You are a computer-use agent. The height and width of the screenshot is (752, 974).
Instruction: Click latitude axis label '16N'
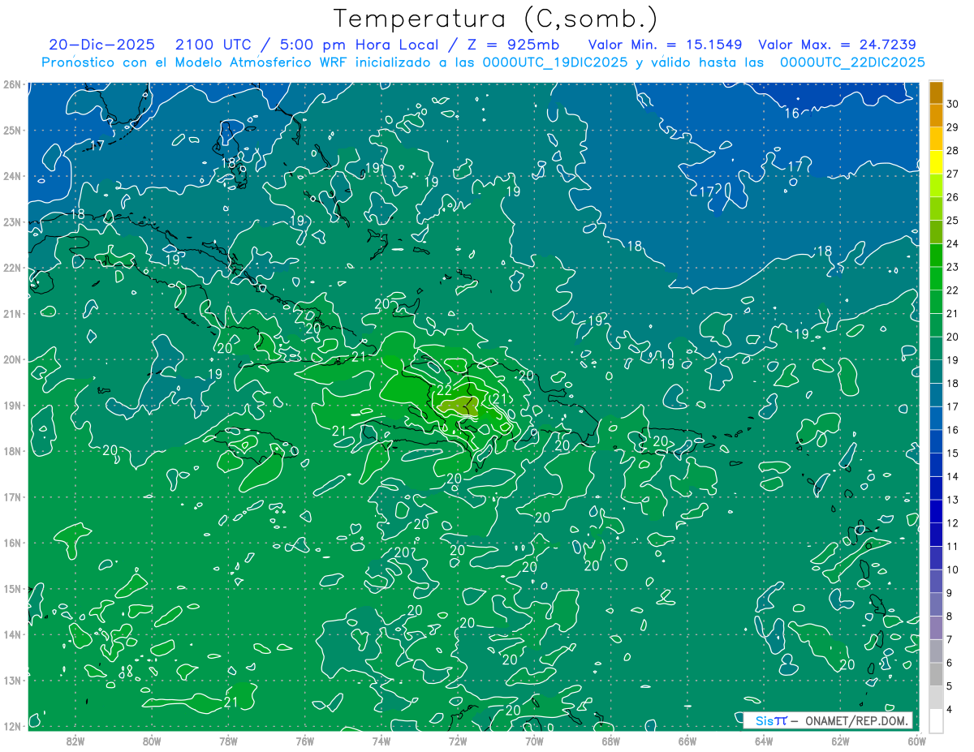tap(12, 543)
